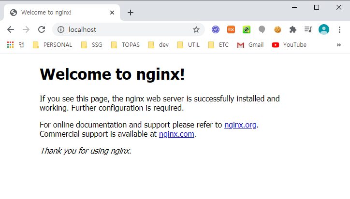Open a new tab with plus button
The height and width of the screenshot is (199, 350).
[131, 13]
